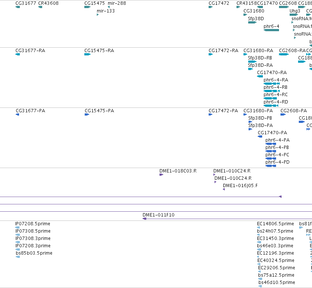Select the IP07208.5prime EST glyph
Viewport: 312px width, 288px height.
[x=17, y=227]
